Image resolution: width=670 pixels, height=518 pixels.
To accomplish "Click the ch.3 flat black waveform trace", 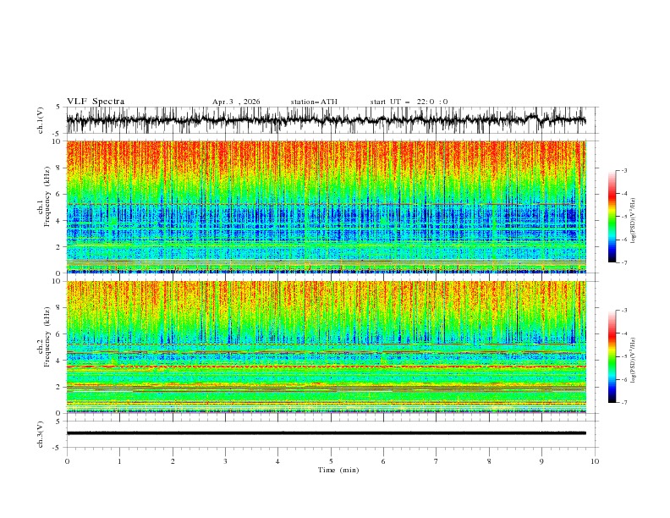I will [x=326, y=433].
